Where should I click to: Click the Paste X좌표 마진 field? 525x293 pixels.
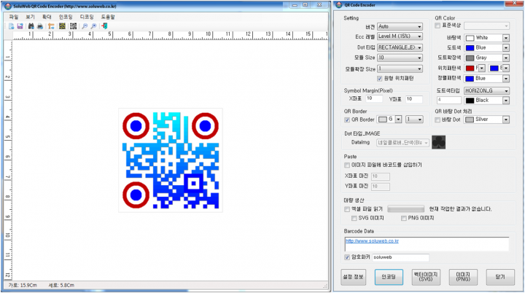pos(381,176)
